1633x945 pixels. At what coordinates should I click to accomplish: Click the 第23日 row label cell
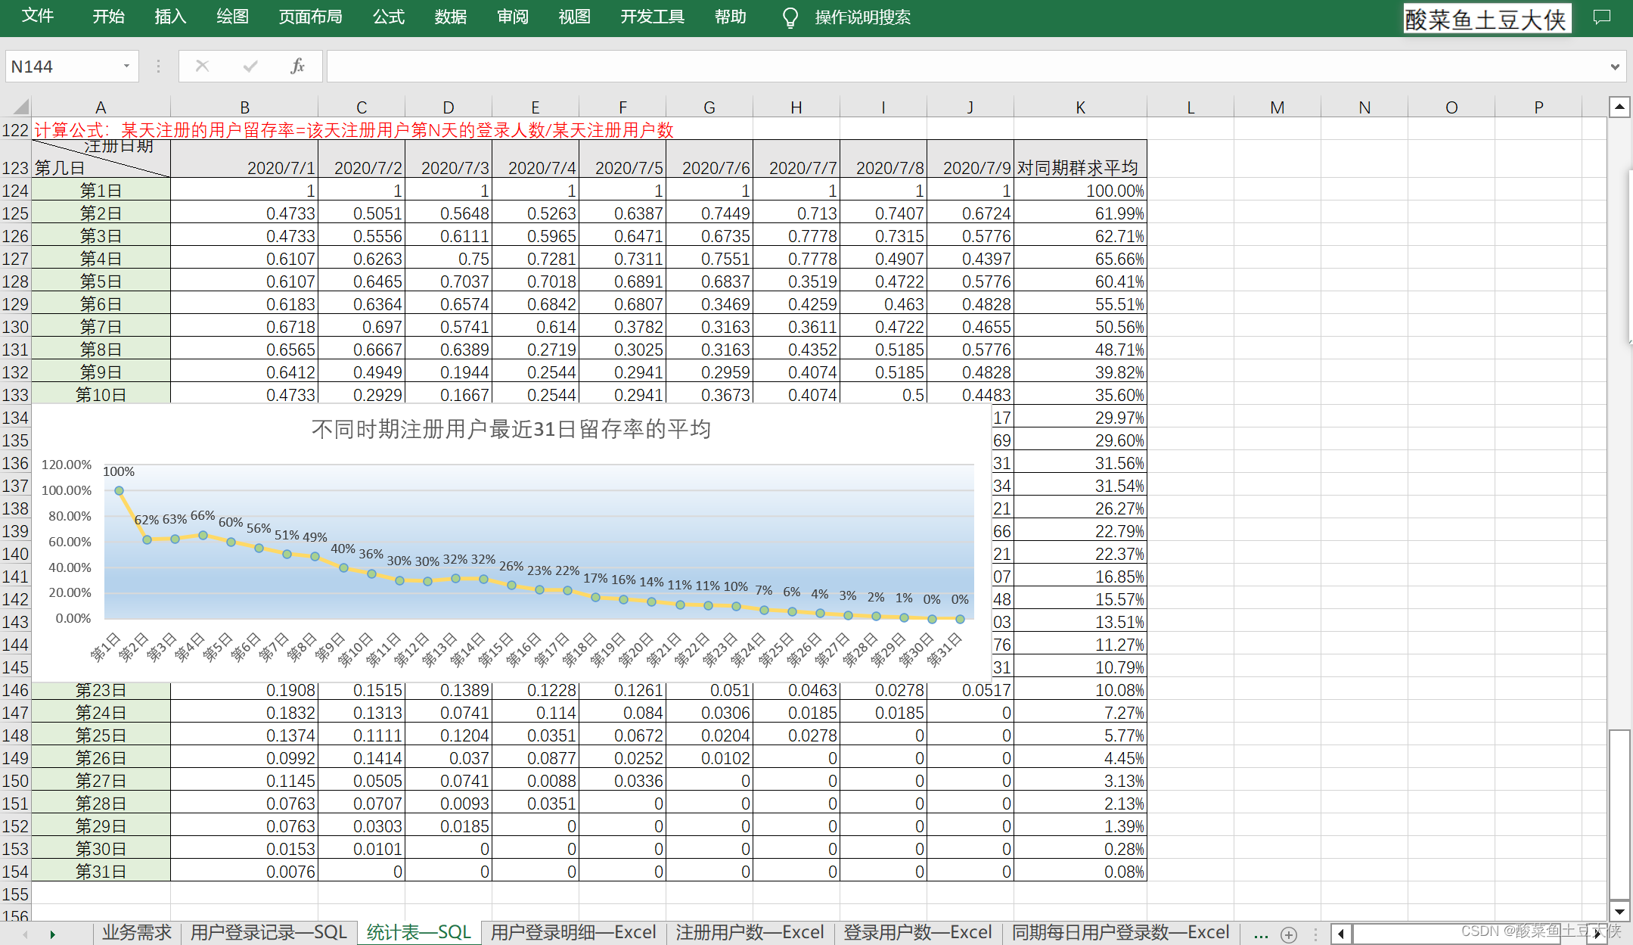pos(101,690)
